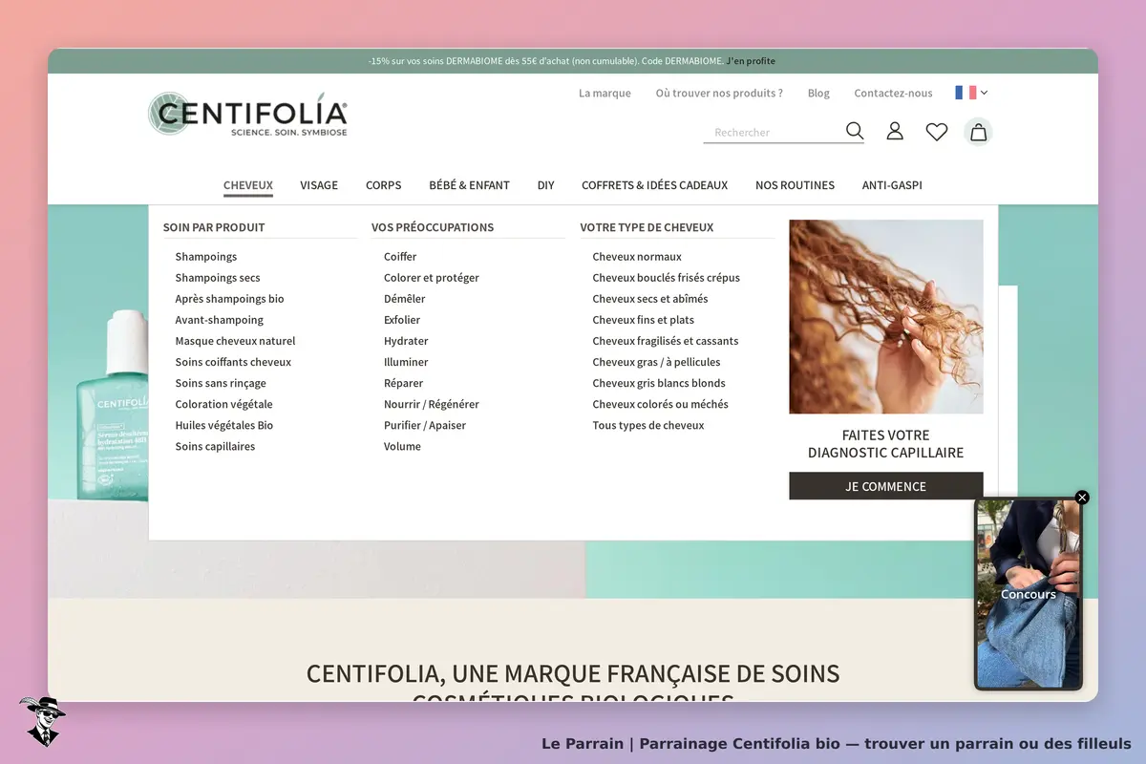Click VOTRE TYPE DE CHEVEUX heading
This screenshot has width=1146, height=764.
click(647, 227)
